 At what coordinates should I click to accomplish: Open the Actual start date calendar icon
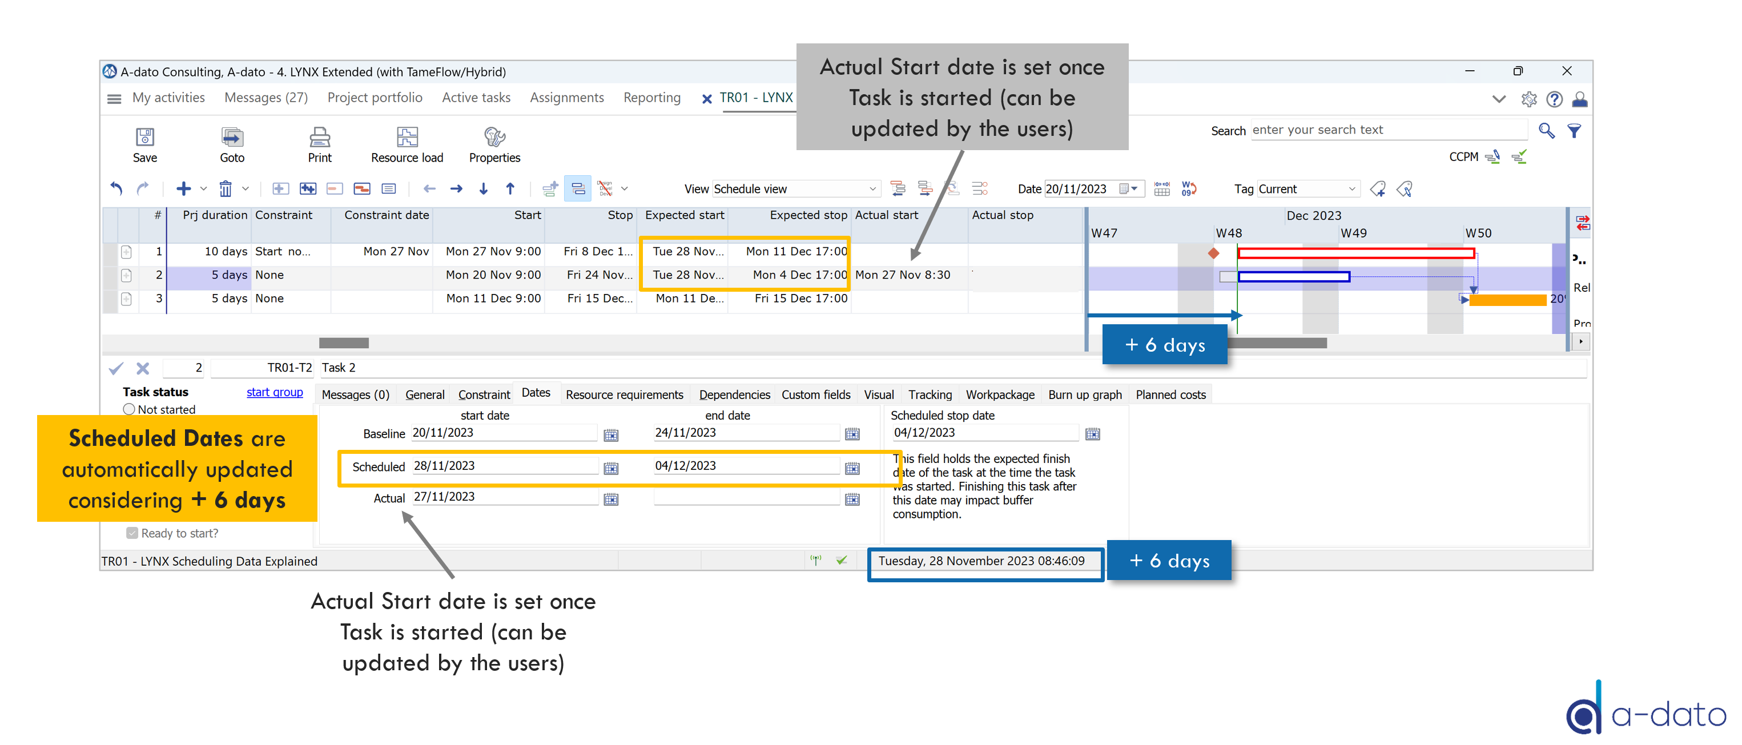[x=611, y=499]
